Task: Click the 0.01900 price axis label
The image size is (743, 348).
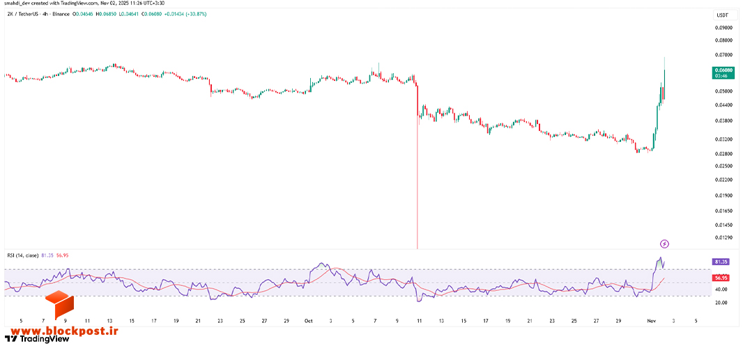Action: (723, 195)
